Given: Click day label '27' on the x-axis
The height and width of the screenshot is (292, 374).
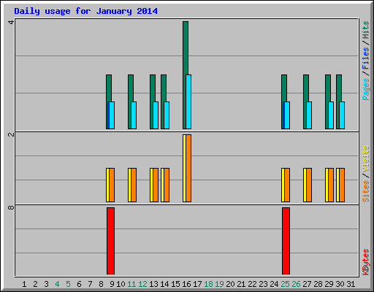Looking at the screenshot, I should pos(307,284).
